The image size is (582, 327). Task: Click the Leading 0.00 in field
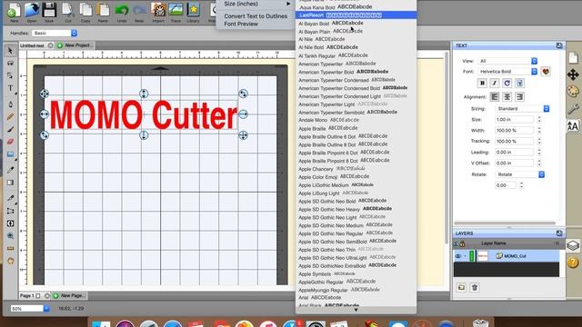[x=514, y=152]
